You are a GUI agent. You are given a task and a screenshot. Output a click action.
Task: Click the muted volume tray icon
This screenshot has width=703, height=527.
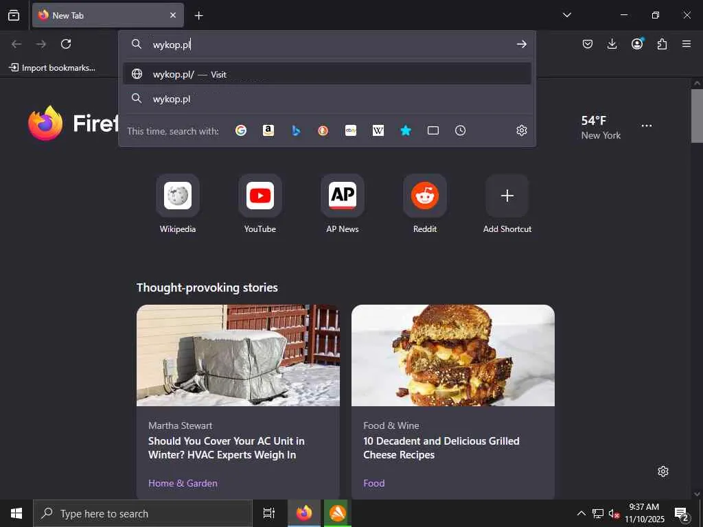(614, 513)
